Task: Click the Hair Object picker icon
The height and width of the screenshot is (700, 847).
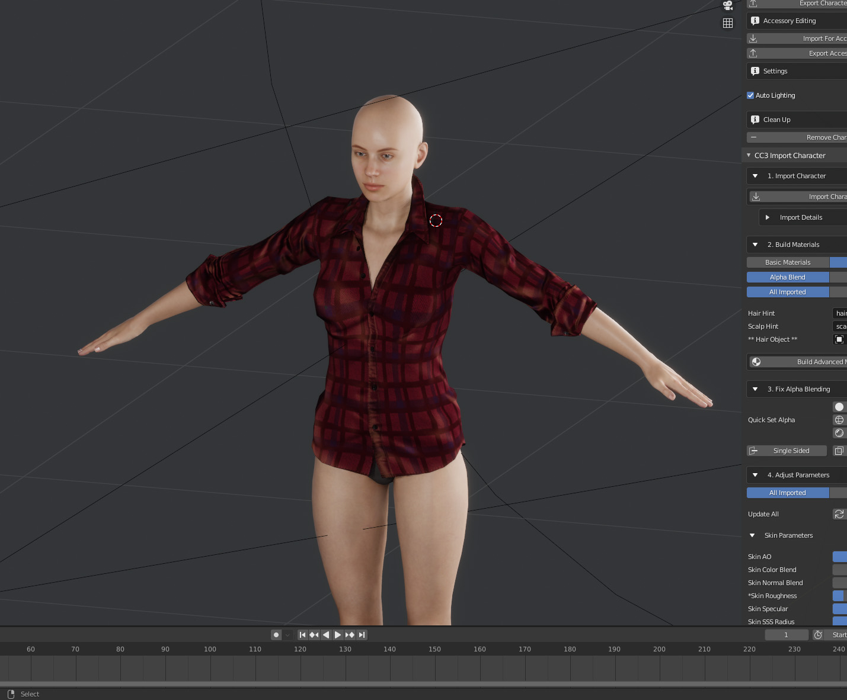Action: [839, 339]
